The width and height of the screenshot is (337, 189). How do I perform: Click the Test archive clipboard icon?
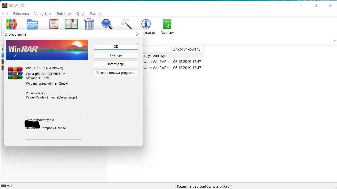tap(54, 24)
